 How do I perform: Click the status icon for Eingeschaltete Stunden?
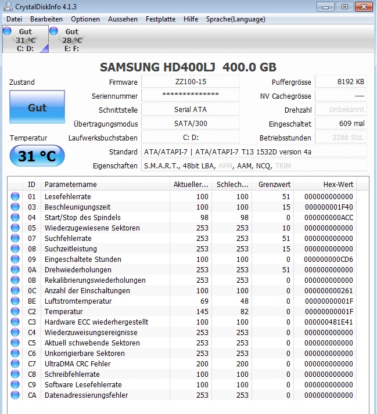[x=15, y=259]
